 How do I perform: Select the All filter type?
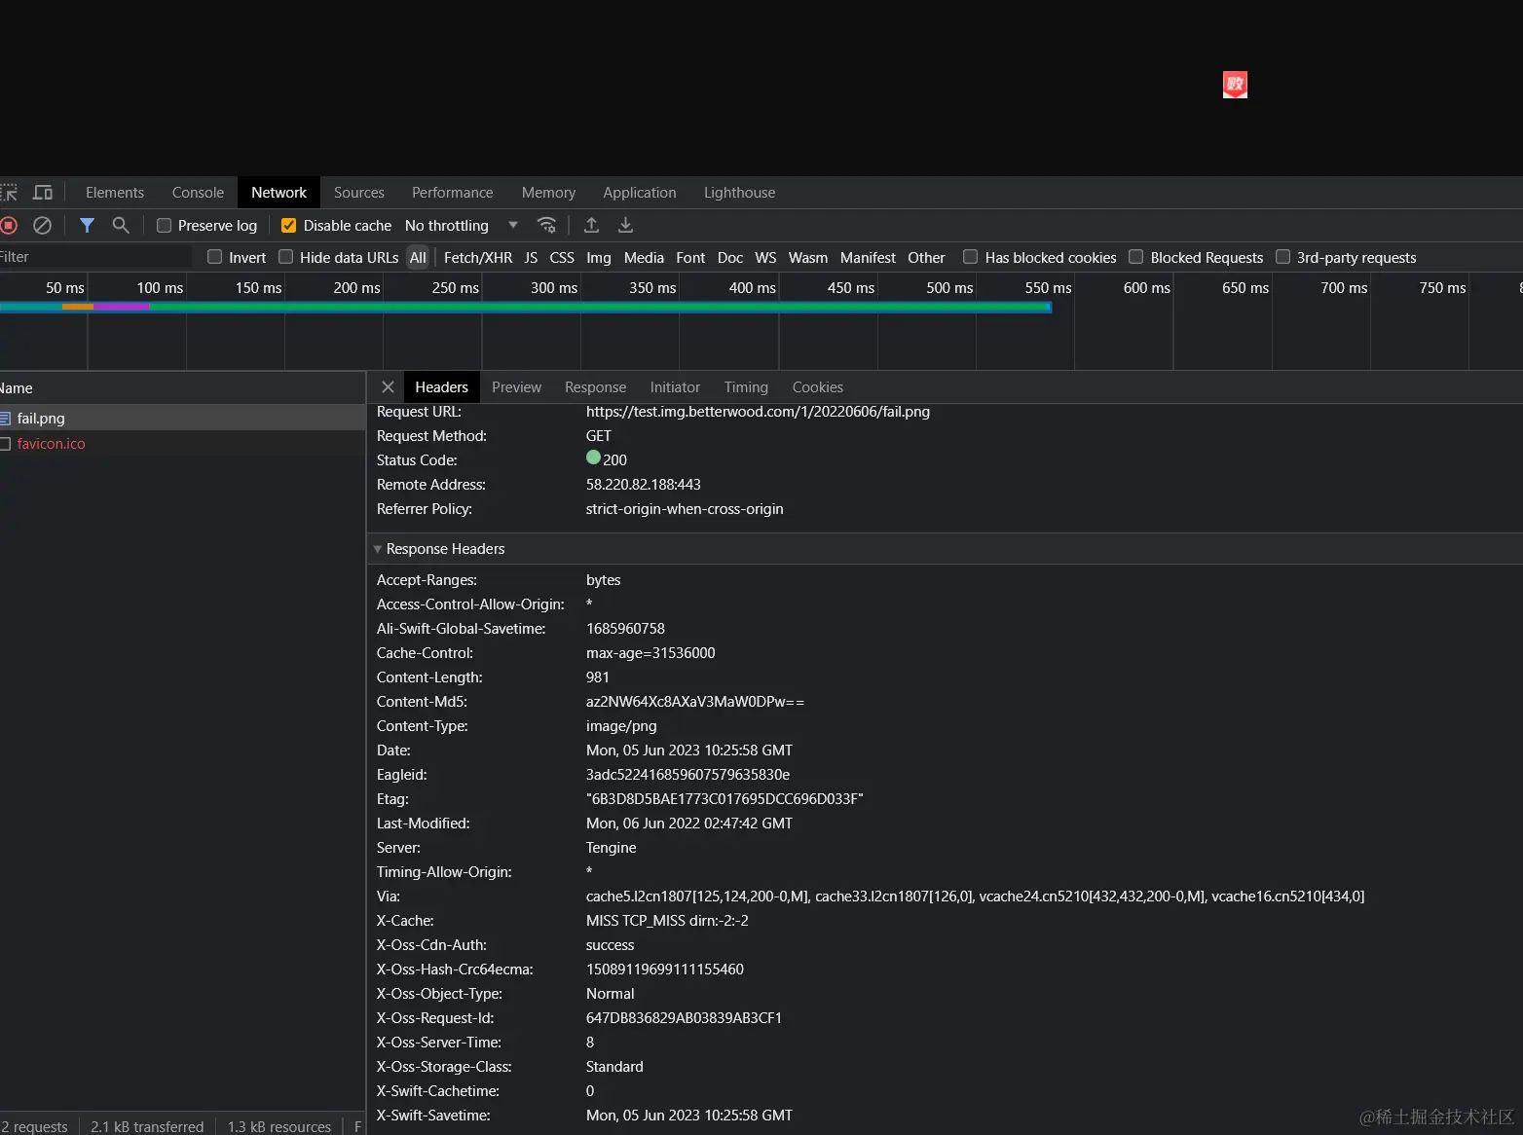coord(418,257)
